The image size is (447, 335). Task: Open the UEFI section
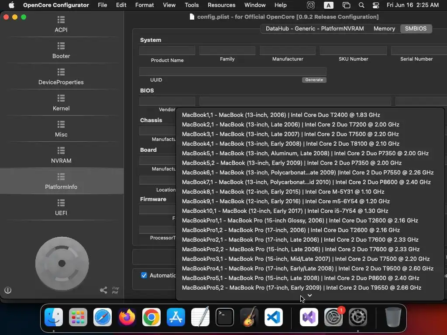(61, 207)
